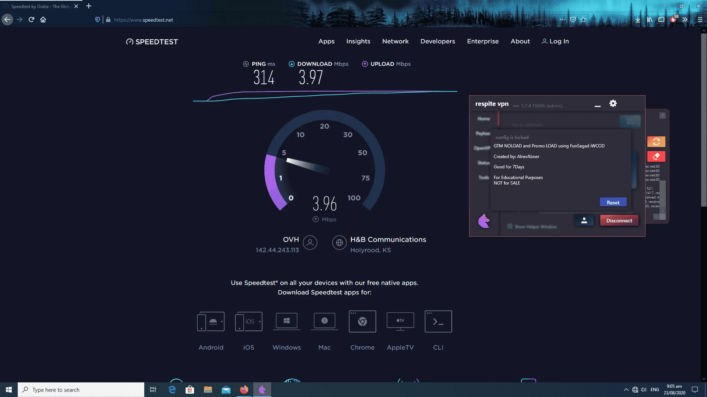Select the iOS app icon
Screen dimensions: 707x397
pyautogui.click(x=249, y=322)
